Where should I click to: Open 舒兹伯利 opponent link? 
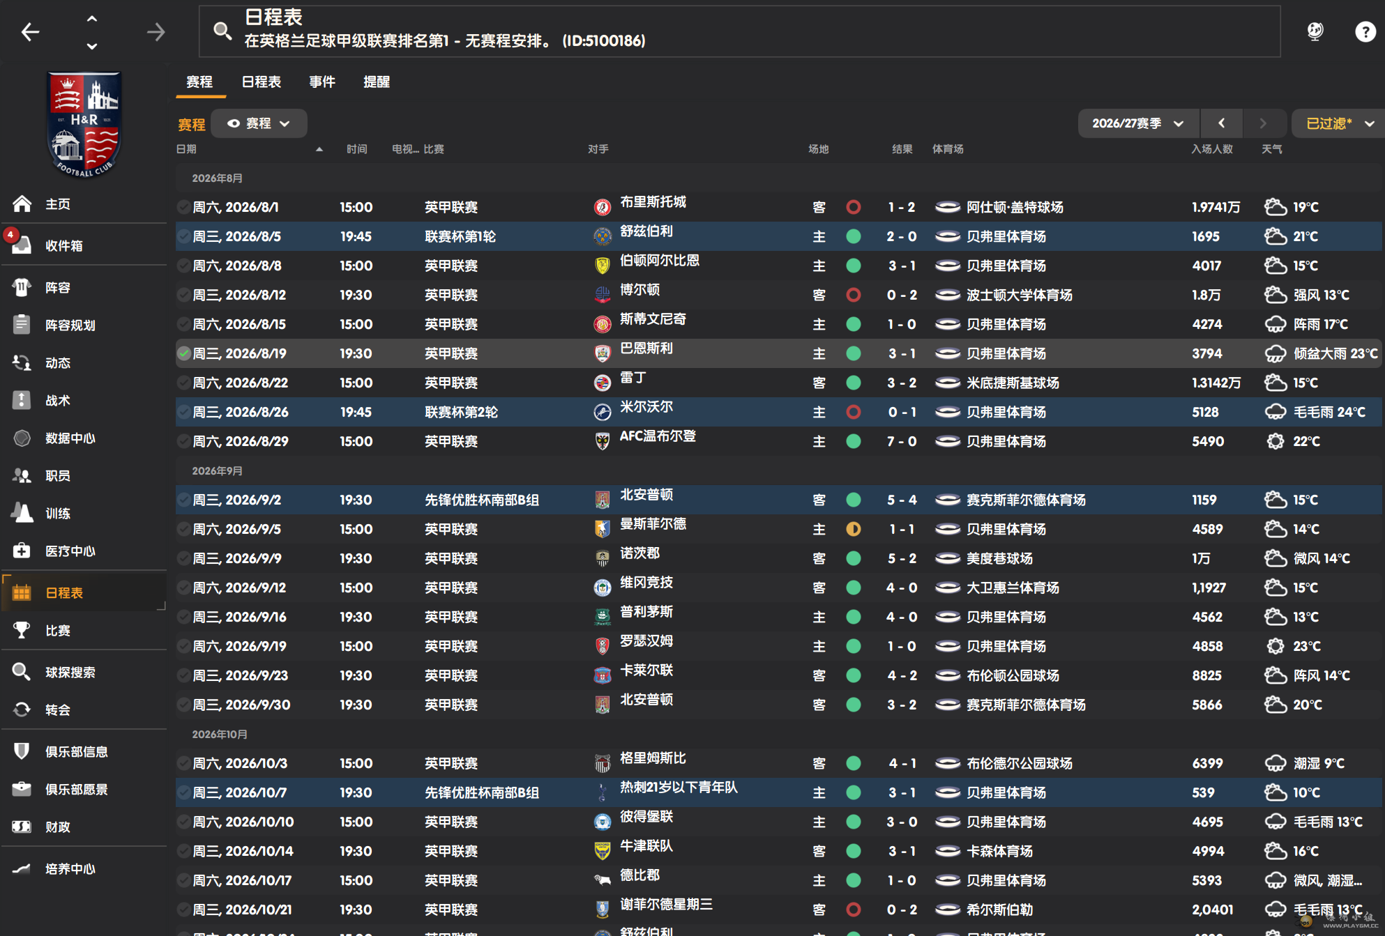646,231
